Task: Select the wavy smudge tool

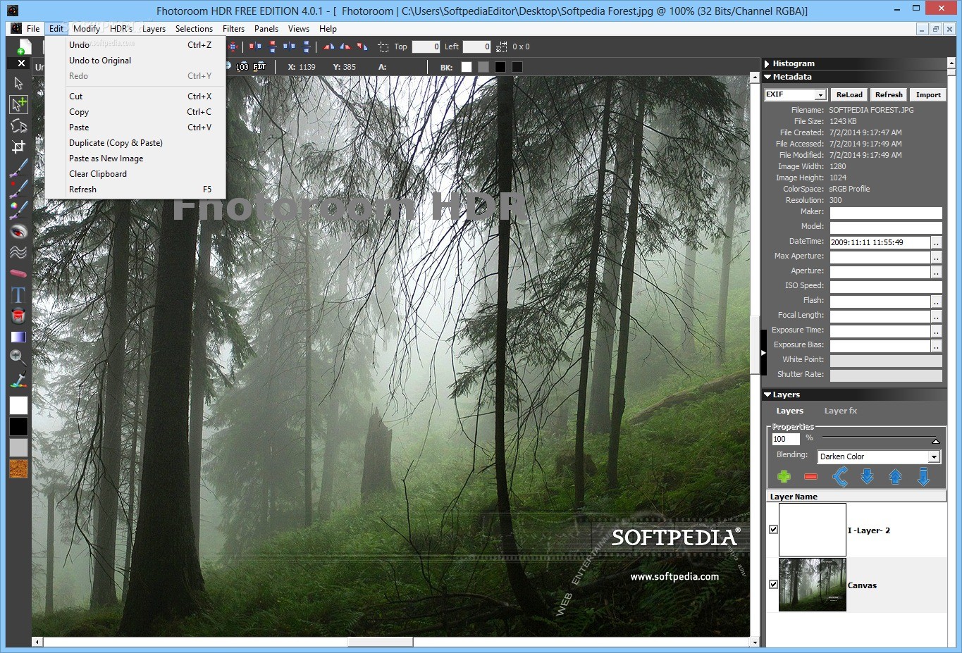Action: [18, 252]
